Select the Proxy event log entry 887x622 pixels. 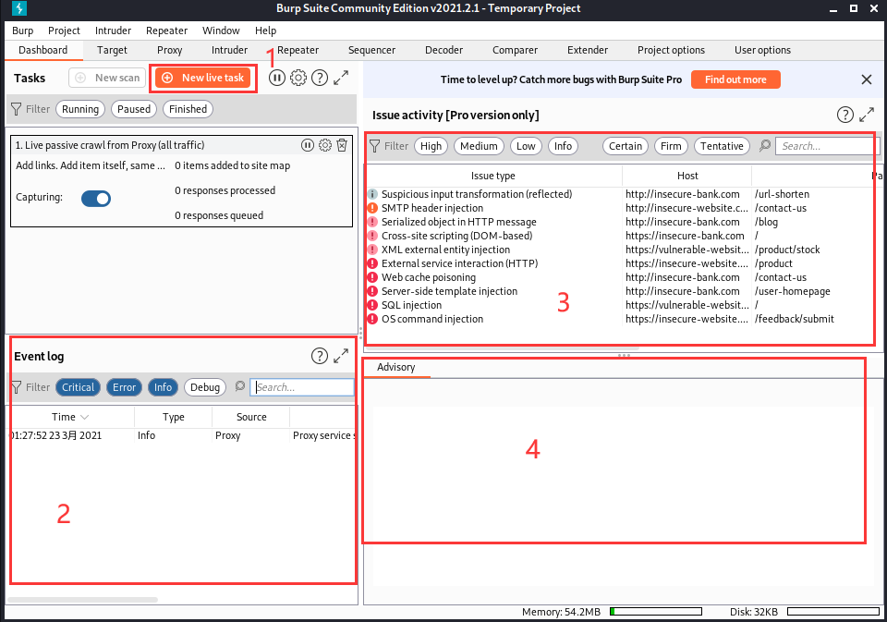pos(182,435)
